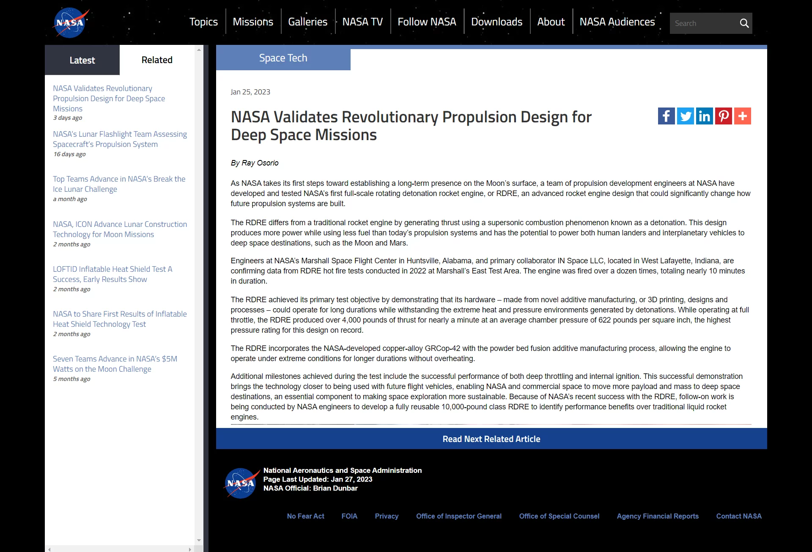Click the '5 months ago' timestamp
The width and height of the screenshot is (812, 552).
tap(71, 379)
